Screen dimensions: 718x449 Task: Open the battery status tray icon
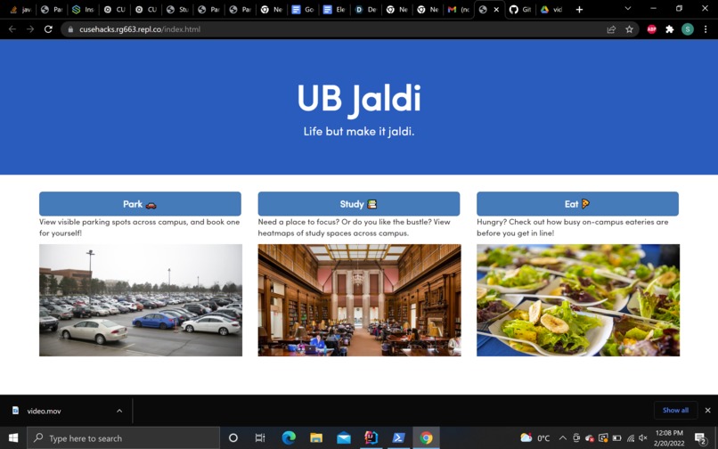point(616,438)
